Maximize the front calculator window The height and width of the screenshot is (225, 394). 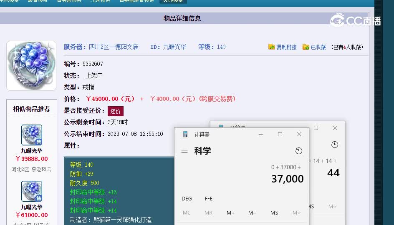(280, 134)
